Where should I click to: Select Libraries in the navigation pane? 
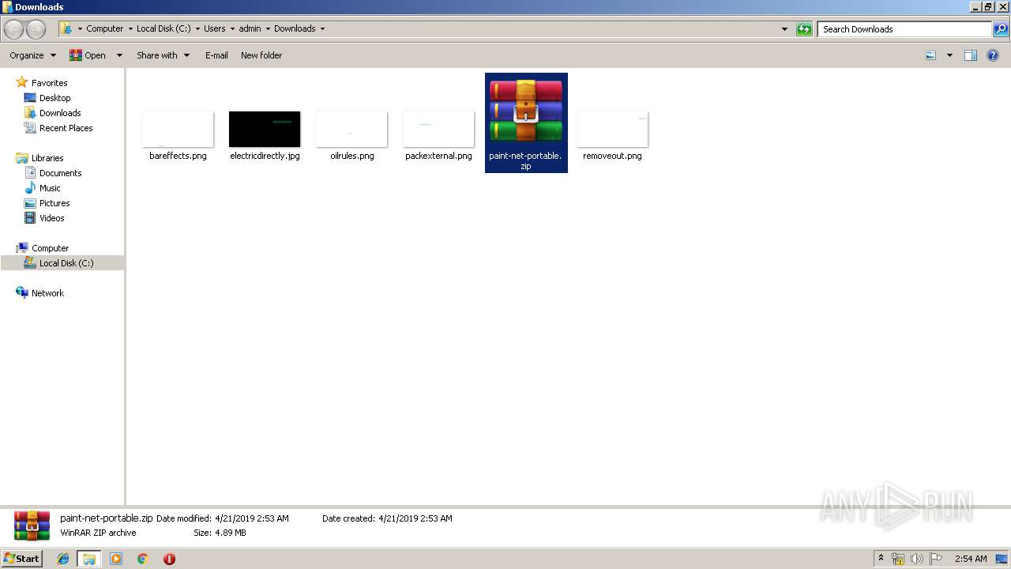[47, 158]
